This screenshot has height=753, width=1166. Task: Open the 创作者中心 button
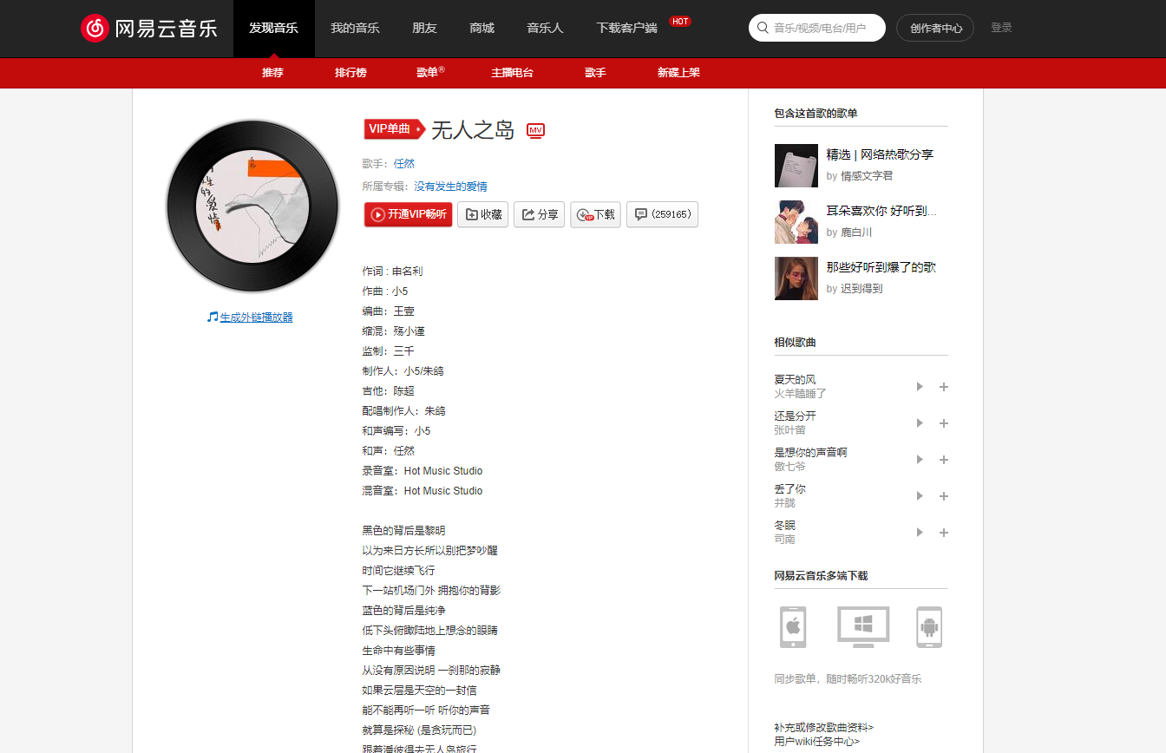[x=935, y=28]
